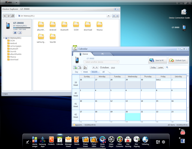Viewport: 192px width, 149px height.
Task: Launch Memo from the dock
Action: [x=77, y=141]
